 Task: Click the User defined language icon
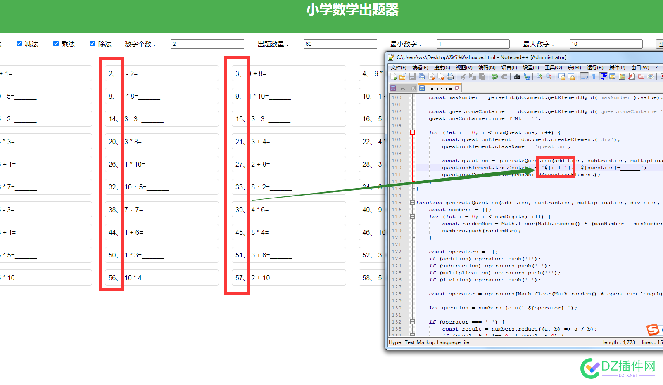point(613,76)
